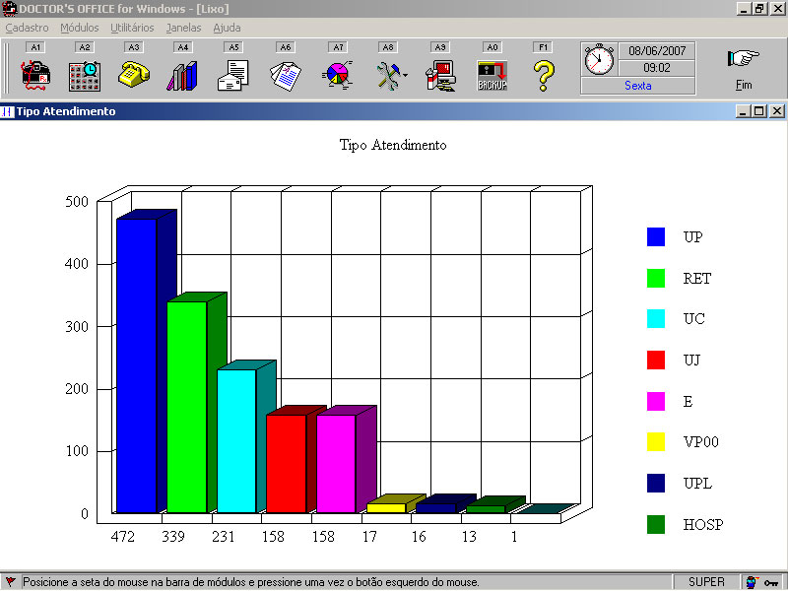Click the navy UPL legend swatch
The height and width of the screenshot is (591, 788).
point(656,483)
